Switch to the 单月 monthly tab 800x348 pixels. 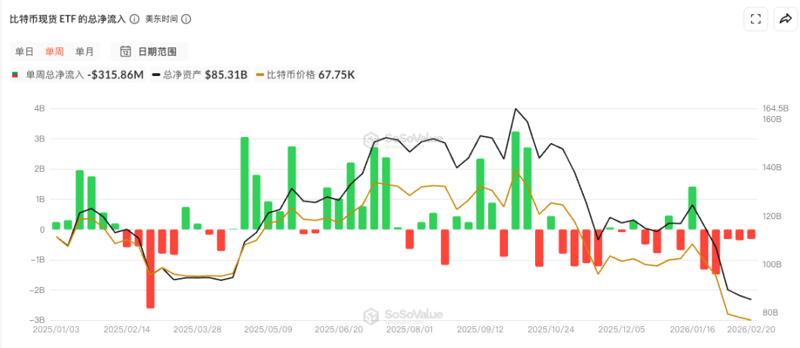tap(85, 52)
